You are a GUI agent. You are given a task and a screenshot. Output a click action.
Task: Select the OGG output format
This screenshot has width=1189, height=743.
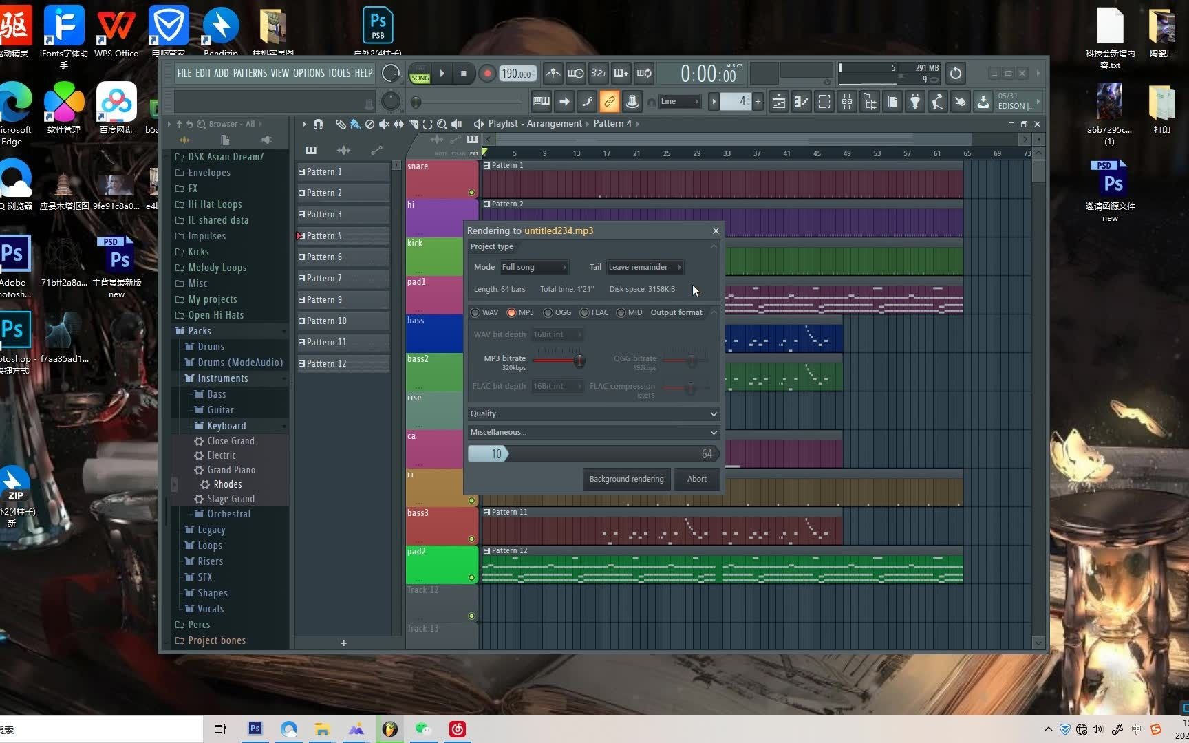point(557,312)
